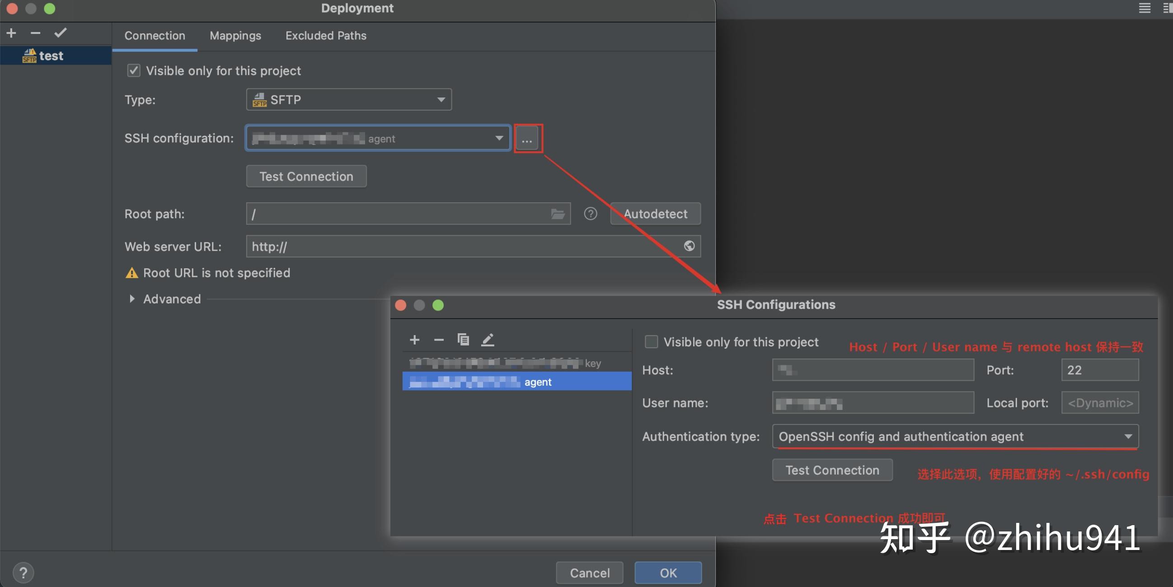The height and width of the screenshot is (587, 1173).
Task: Select the agent SSH configuration in the list
Action: click(x=516, y=382)
